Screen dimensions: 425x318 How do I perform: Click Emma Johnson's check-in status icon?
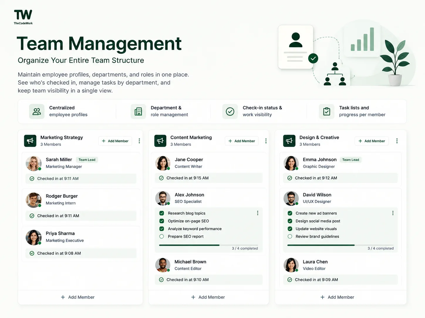coord(290,178)
